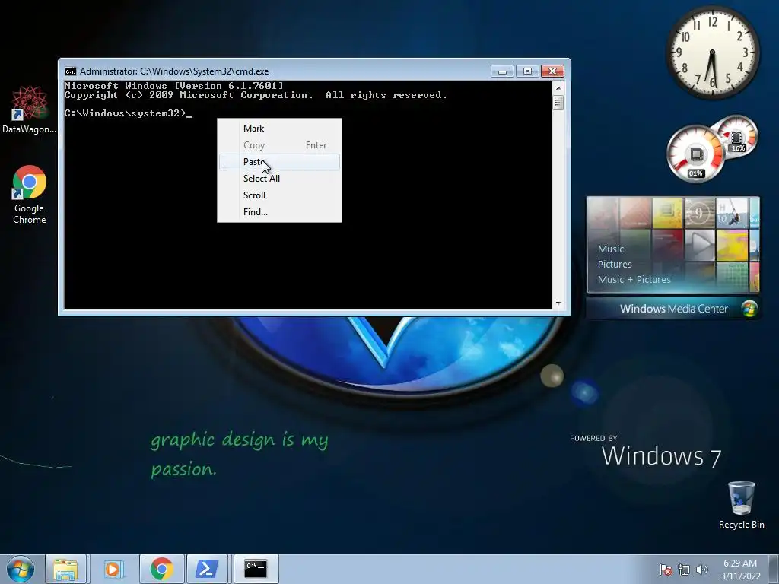Open the volume speaker tray icon
The width and height of the screenshot is (779, 584).
point(701,570)
